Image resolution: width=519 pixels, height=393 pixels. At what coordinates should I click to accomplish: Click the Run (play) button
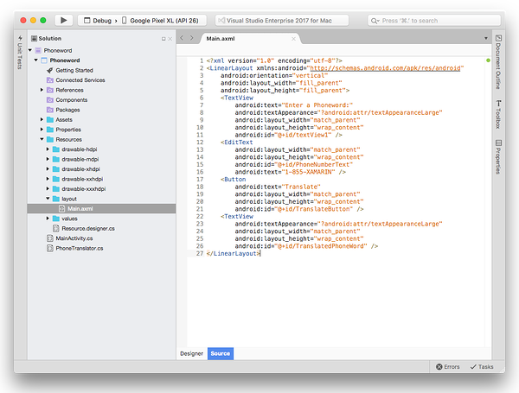(64, 19)
